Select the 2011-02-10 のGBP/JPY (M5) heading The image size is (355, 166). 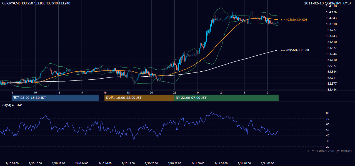click(328, 3)
